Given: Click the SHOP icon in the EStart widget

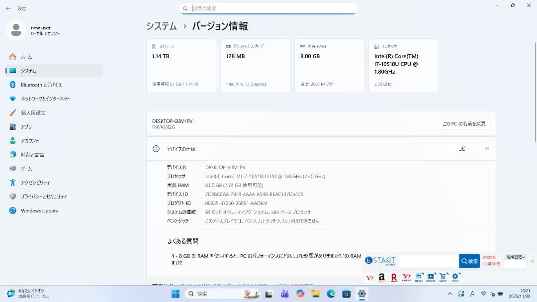Looking at the screenshot, I should (443, 277).
